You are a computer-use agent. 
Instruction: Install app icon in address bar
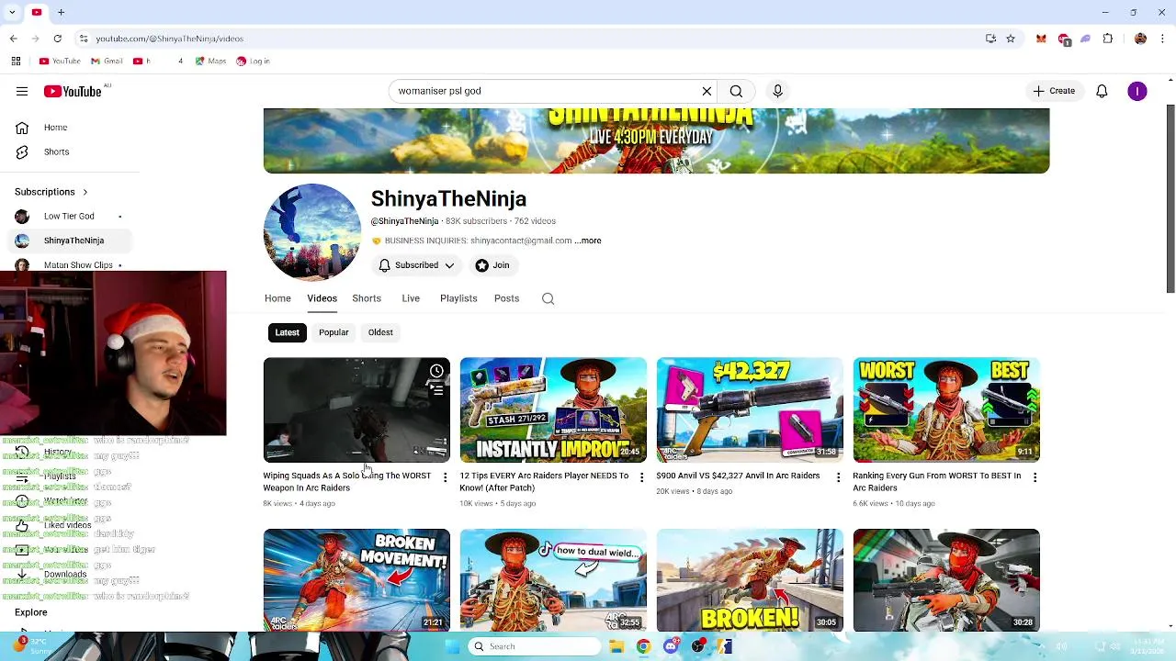pos(990,39)
